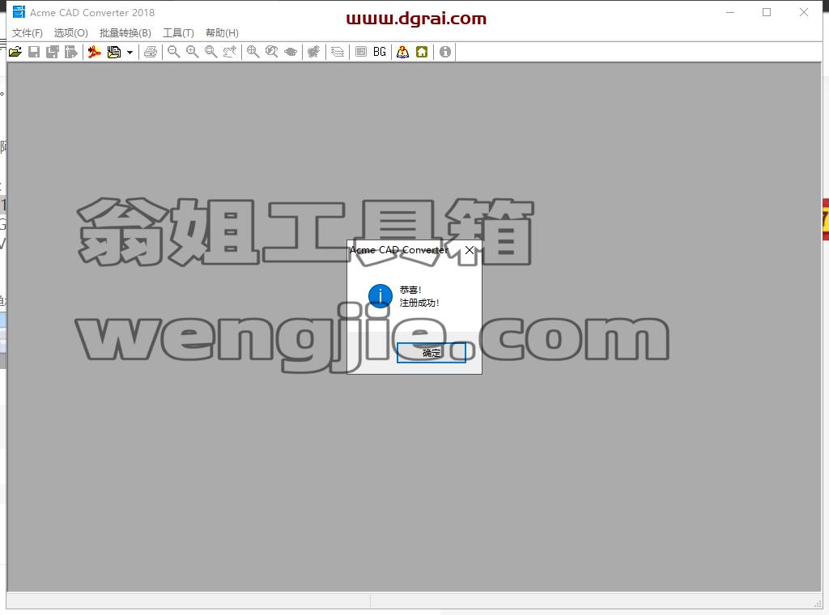The width and height of the screenshot is (829, 615).
Task: Open the 选项(O) menu
Action: 71,33
